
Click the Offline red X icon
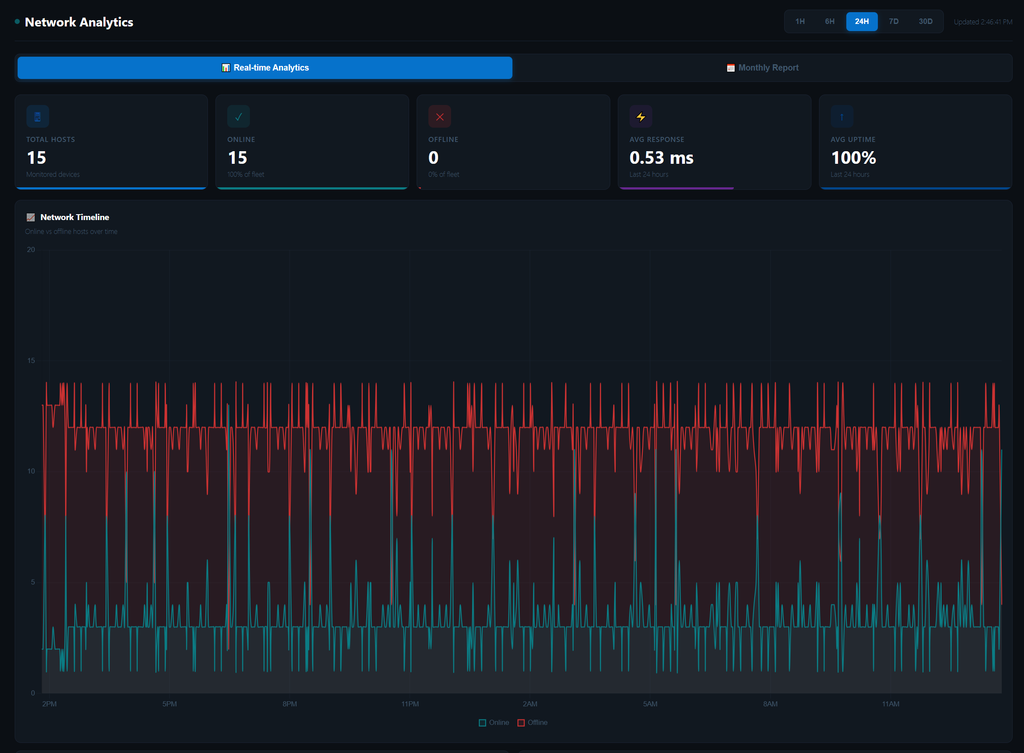pos(439,117)
